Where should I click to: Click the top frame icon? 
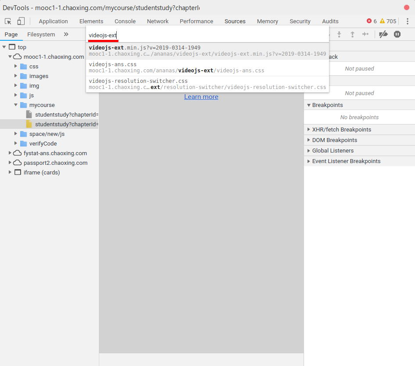12,47
